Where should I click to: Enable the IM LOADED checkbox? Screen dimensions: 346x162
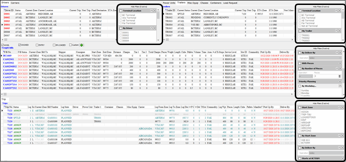click(54, 45)
